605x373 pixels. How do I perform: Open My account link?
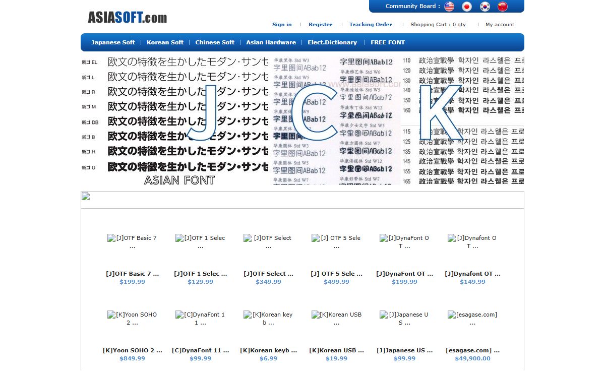[x=500, y=24]
